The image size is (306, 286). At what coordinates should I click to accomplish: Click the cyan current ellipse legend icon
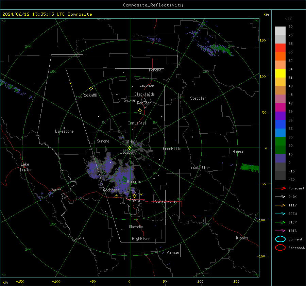(280, 239)
